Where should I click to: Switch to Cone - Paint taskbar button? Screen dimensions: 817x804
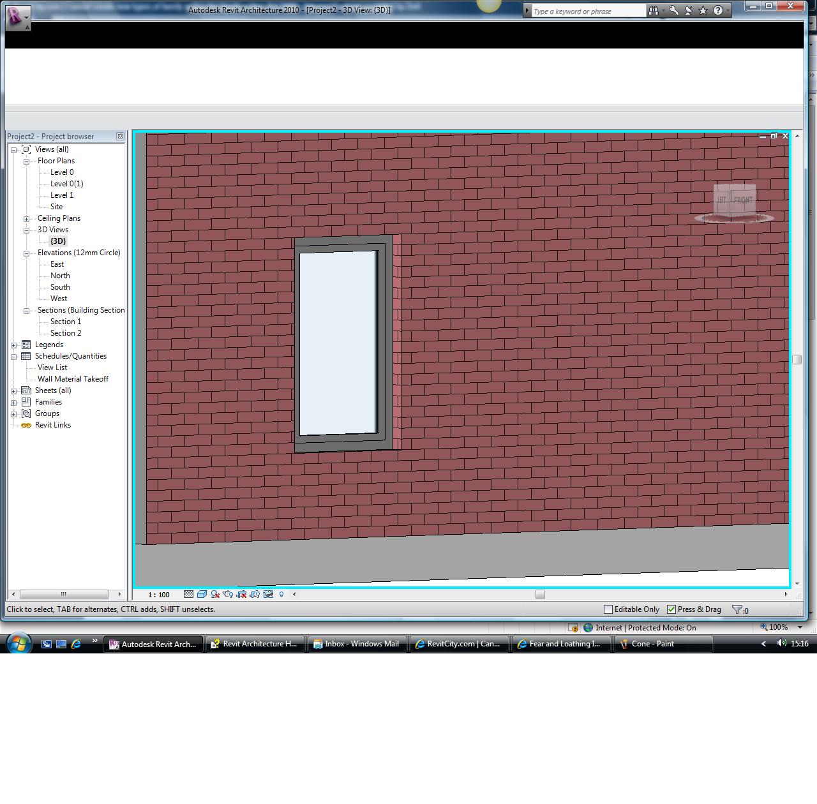tap(663, 644)
